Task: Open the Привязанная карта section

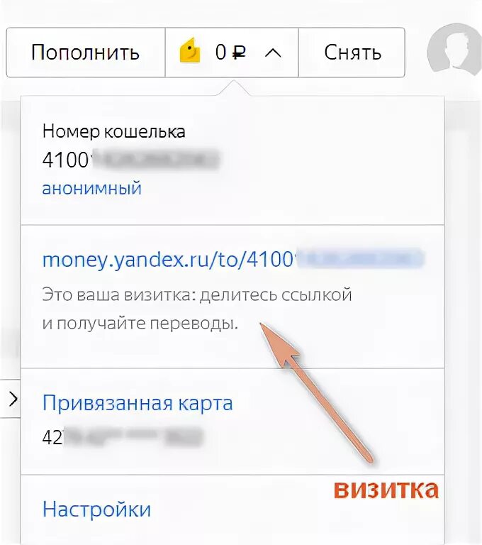Action: [138, 404]
